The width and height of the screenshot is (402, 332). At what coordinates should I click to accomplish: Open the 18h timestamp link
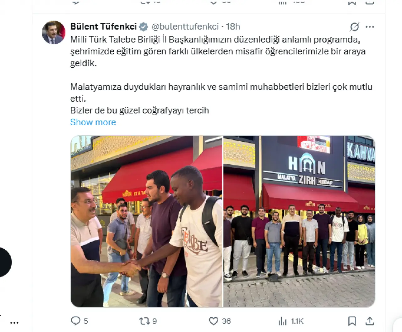point(233,26)
